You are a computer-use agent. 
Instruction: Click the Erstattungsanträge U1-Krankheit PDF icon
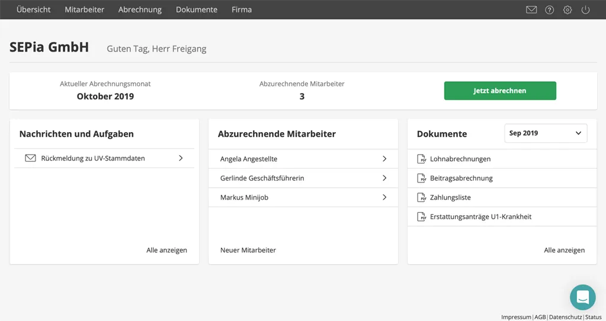pos(421,217)
